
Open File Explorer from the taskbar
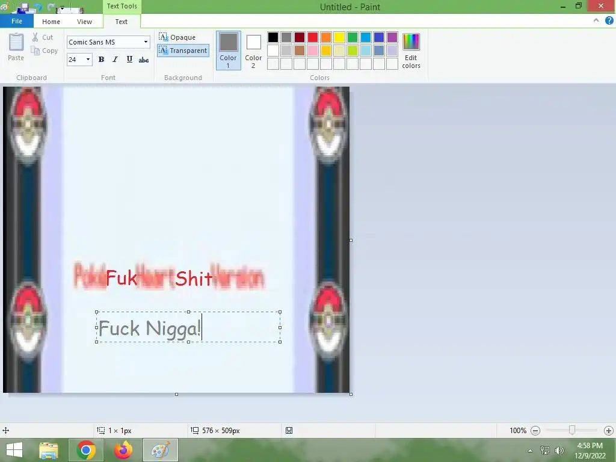click(x=48, y=450)
